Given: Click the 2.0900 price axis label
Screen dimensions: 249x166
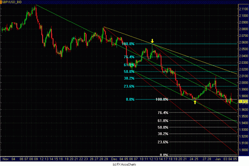Looking at the screenshot, I should point(243,22).
